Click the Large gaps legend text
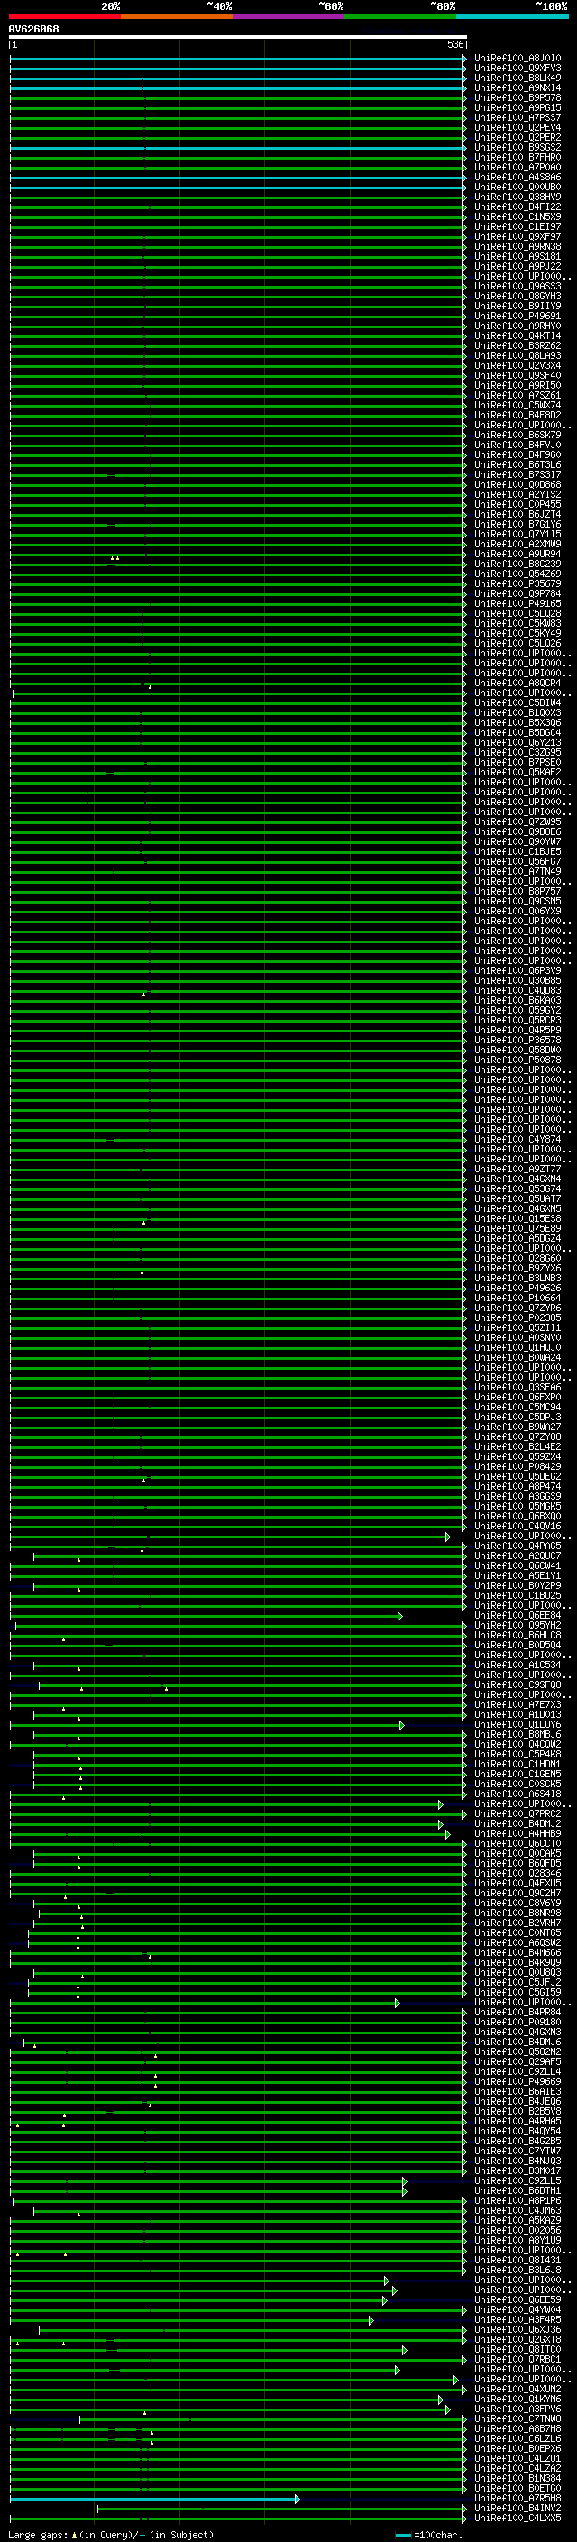This screenshot has height=2542, width=577. click(111, 2534)
